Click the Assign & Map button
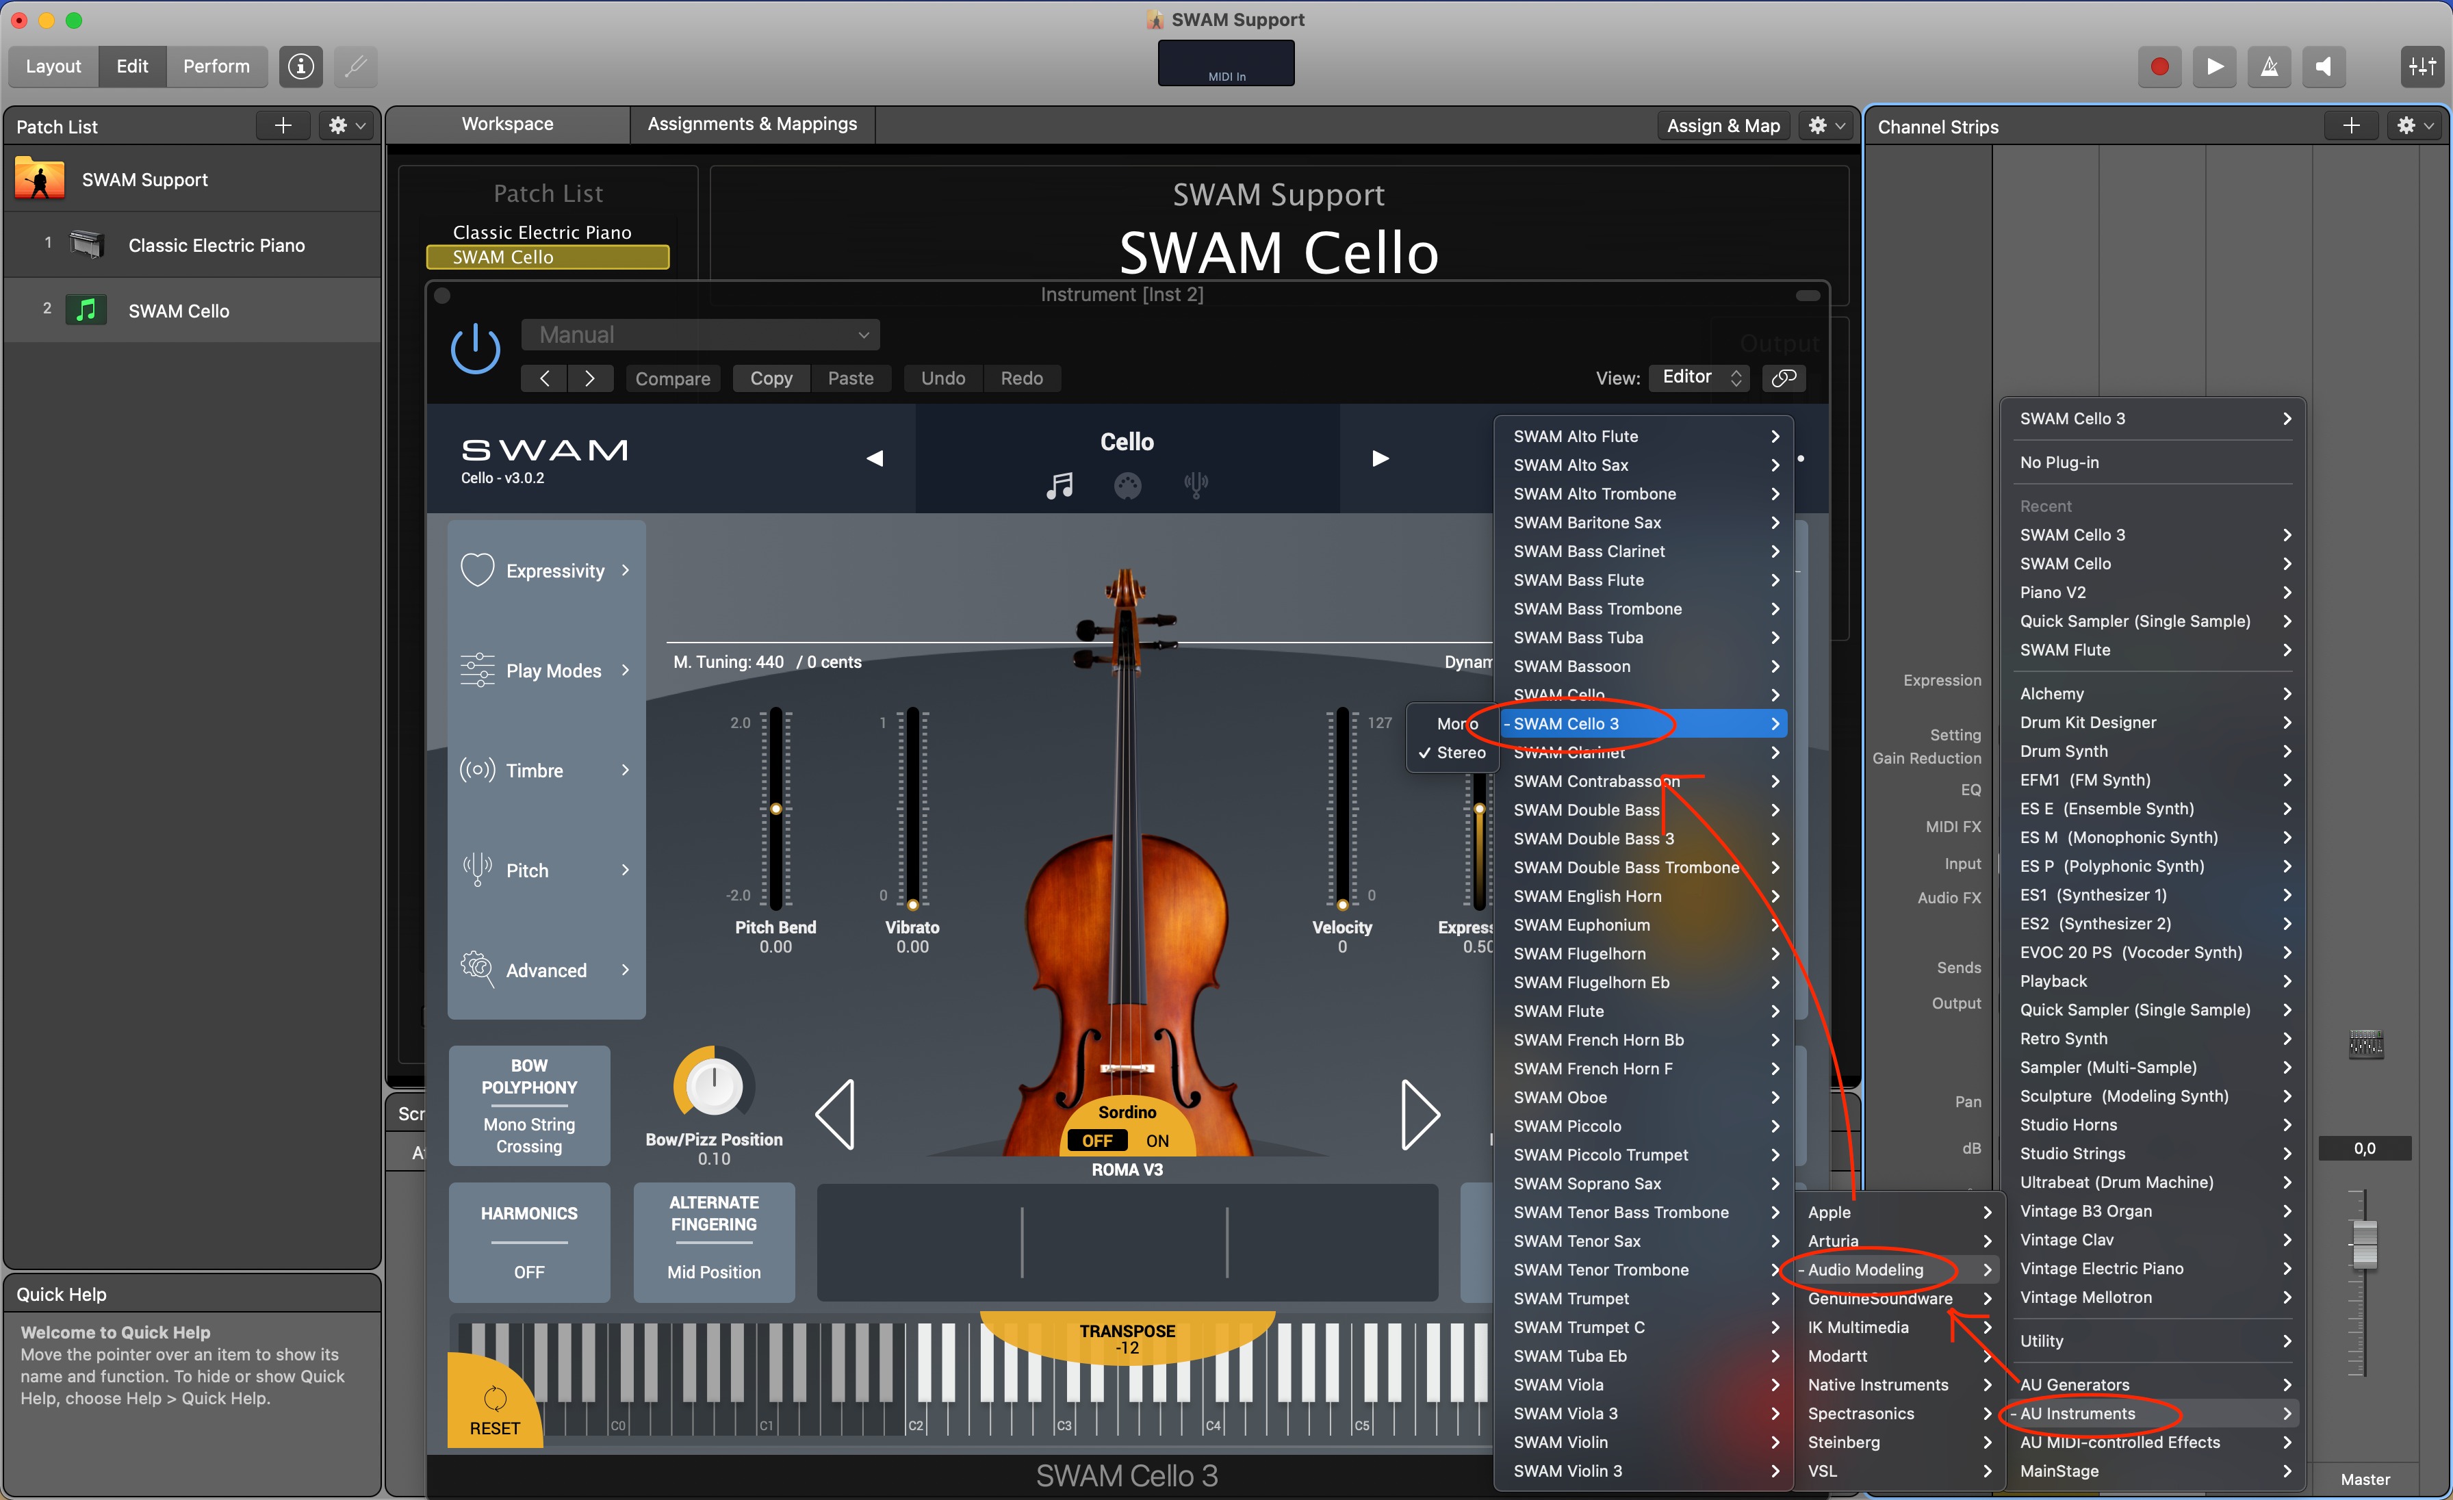This screenshot has width=2453, height=1500. pyautogui.click(x=1723, y=125)
